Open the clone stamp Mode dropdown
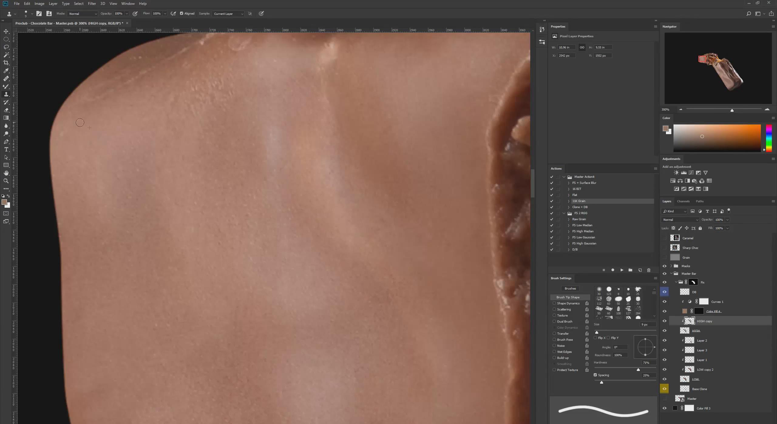 pos(83,14)
